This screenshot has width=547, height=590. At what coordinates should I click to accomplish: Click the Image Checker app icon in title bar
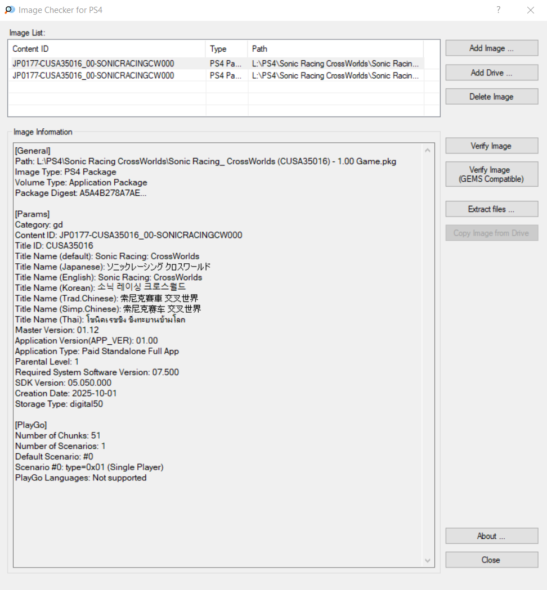coord(10,10)
